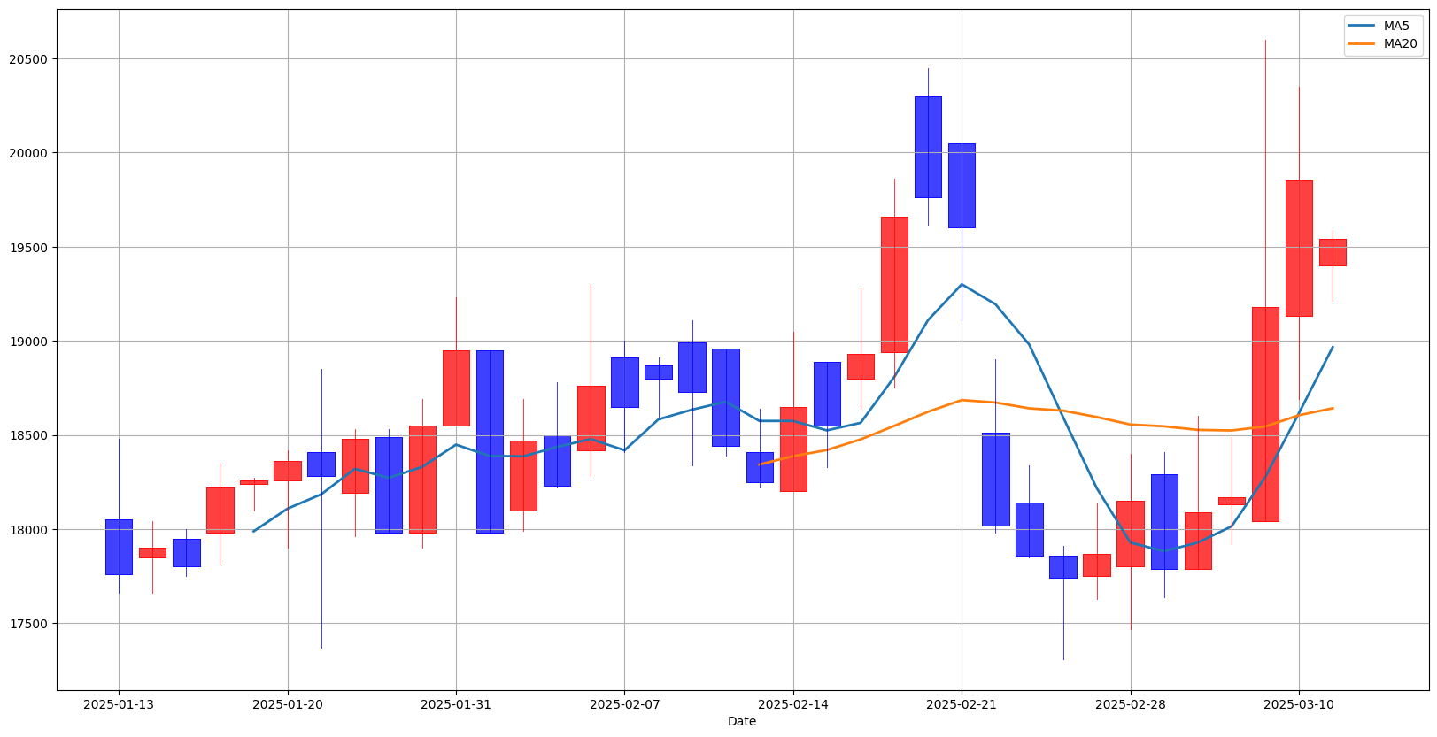Image resolution: width=1437 pixels, height=737 pixels.
Task: Click the MA20 legend label
Action: click(x=1400, y=43)
